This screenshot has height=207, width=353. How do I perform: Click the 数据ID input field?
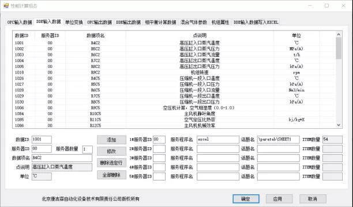pos(42,139)
